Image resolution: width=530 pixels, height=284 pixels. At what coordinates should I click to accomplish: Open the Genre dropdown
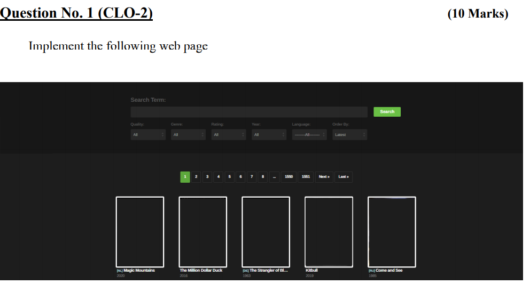188,135
